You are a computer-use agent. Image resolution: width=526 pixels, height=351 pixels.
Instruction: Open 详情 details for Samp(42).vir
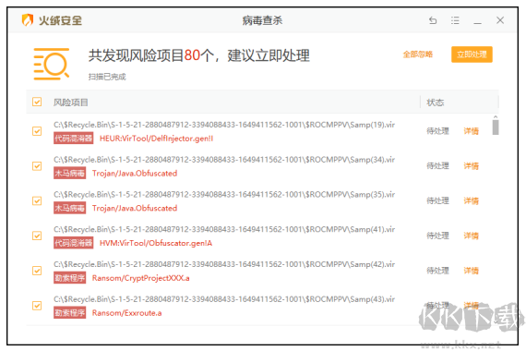click(x=471, y=271)
